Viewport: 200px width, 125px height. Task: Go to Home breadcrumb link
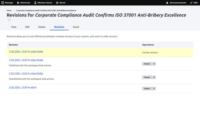(x=9, y=11)
